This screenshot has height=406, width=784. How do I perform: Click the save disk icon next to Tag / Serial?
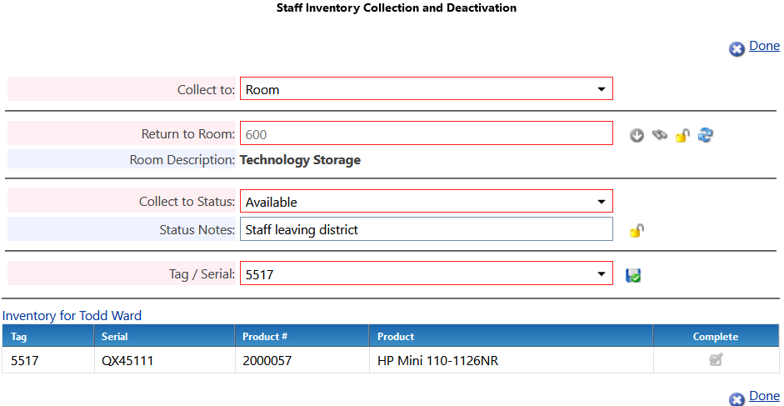point(634,274)
